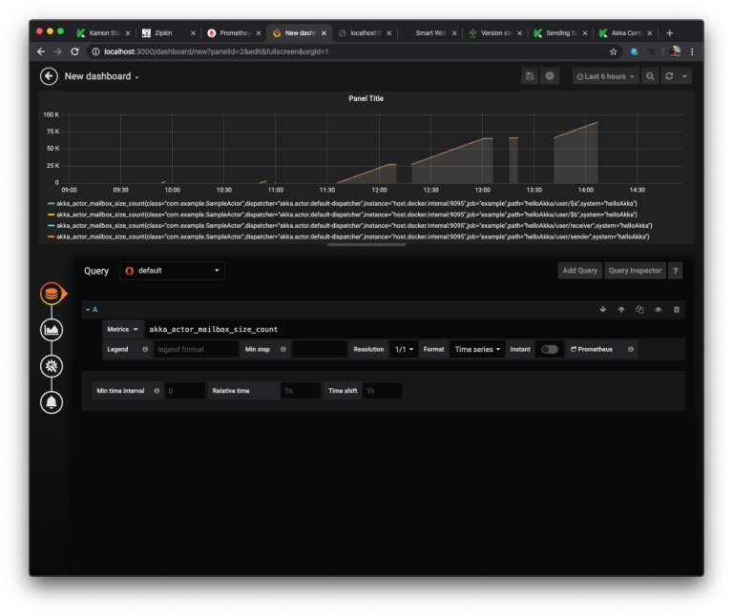The image size is (733, 615).
Task: Toggle the Instant switch
Action: coord(550,349)
